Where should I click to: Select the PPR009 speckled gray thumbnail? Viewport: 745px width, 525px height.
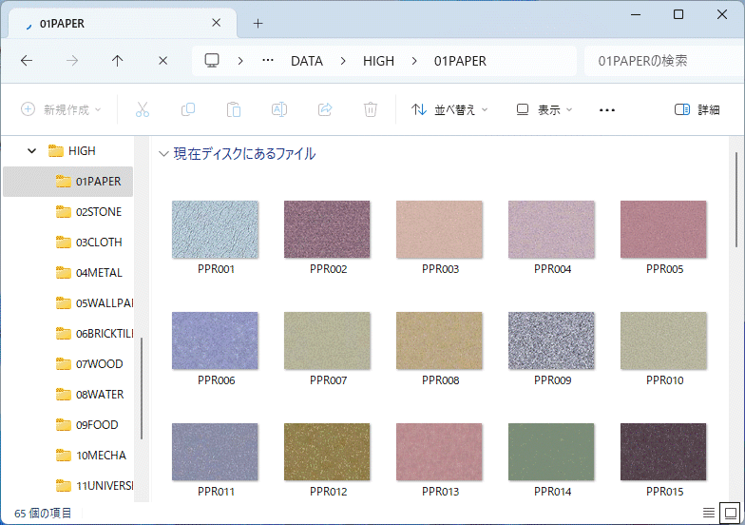(x=551, y=340)
